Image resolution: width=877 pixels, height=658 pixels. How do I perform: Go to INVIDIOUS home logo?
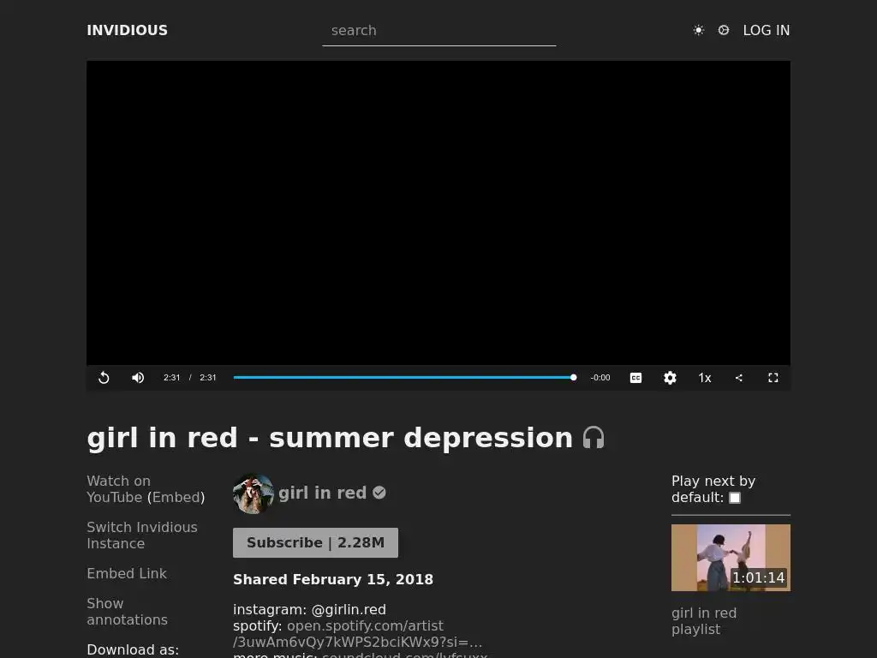pyautogui.click(x=127, y=30)
